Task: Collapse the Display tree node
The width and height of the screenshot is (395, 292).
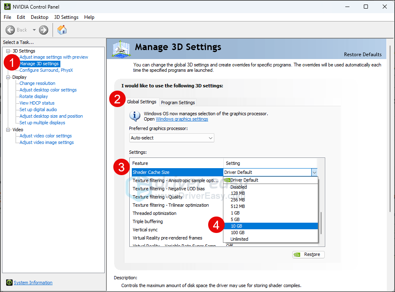Action: (8, 77)
